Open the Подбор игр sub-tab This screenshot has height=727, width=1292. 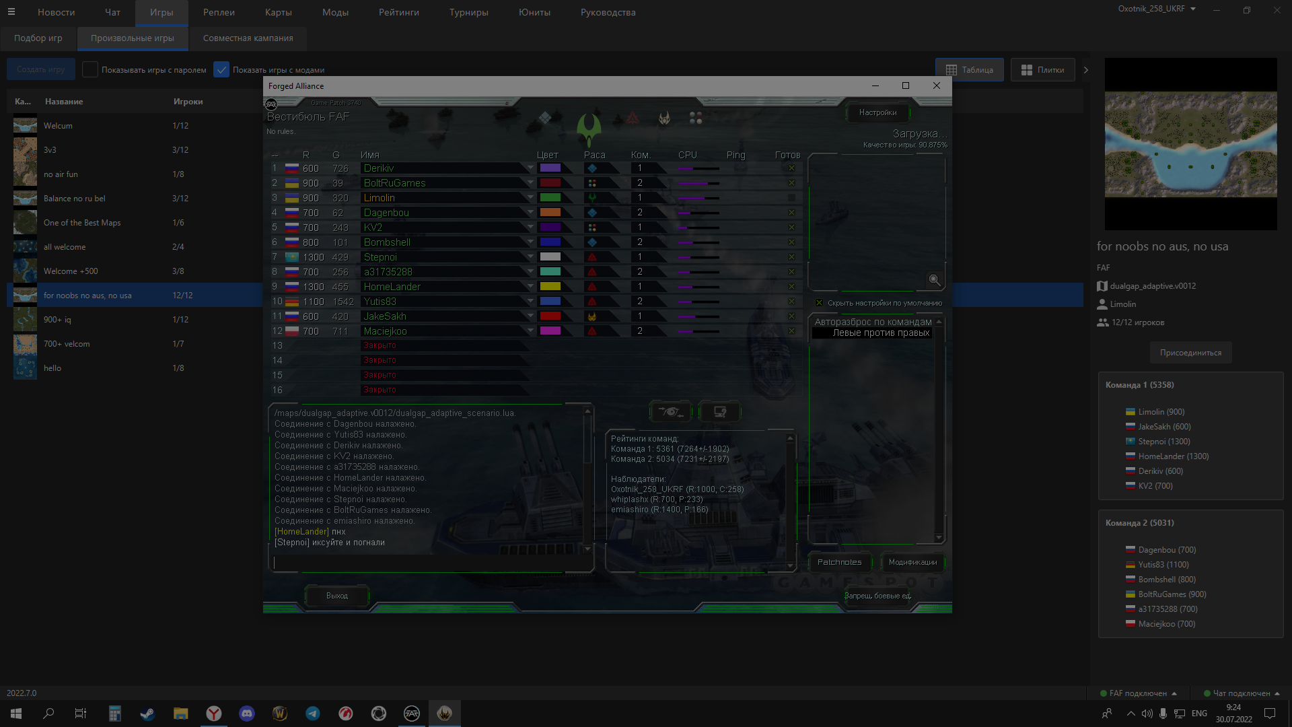tap(38, 38)
